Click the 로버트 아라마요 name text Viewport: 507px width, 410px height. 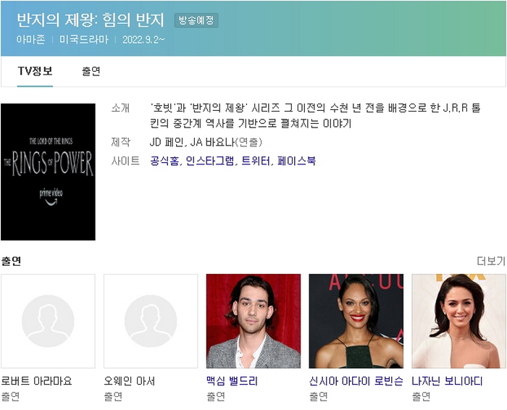click(x=36, y=381)
